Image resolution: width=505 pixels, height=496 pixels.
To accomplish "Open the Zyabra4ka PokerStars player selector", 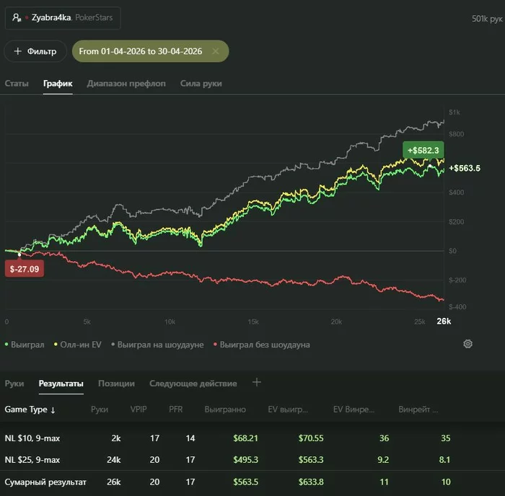I will pos(63,18).
